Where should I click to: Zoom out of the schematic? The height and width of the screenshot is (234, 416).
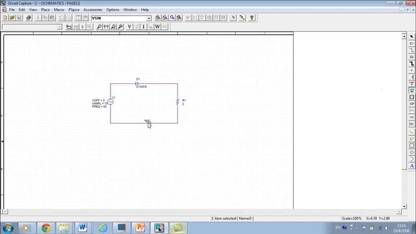(x=165, y=18)
